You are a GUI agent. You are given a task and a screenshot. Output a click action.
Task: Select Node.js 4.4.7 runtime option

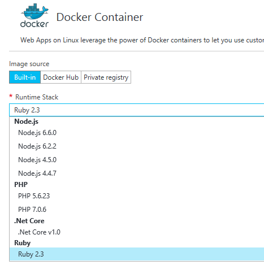(x=137, y=173)
